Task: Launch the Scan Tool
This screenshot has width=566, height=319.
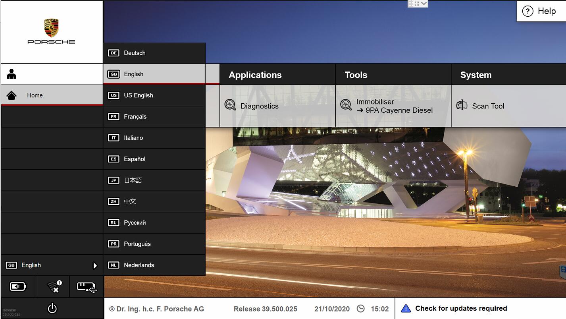Action: tap(509, 106)
